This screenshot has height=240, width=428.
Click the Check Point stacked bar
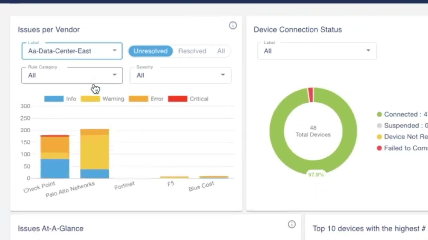55,157
